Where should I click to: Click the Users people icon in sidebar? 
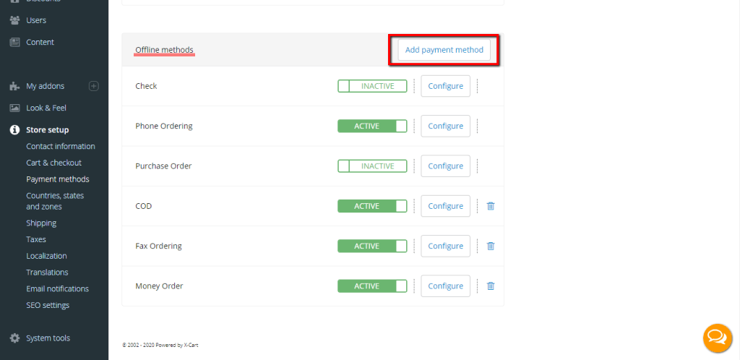pos(14,20)
